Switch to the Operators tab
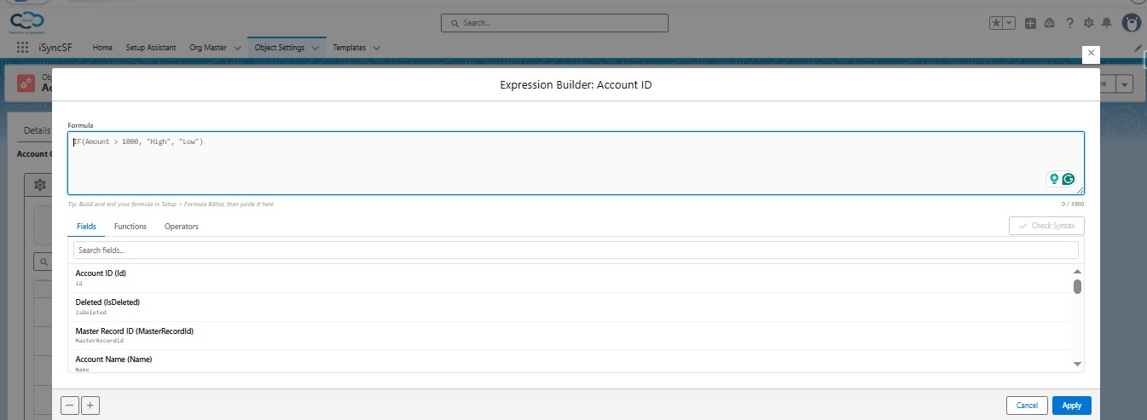1147x420 pixels. [182, 227]
